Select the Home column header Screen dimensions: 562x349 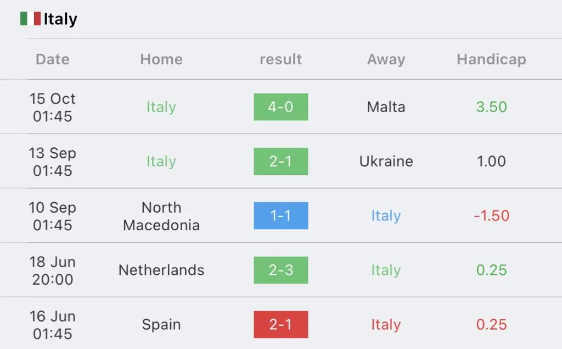coord(161,59)
